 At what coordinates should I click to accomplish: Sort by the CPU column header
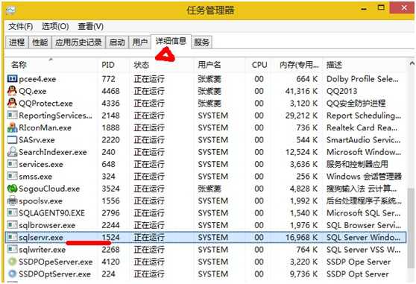(x=258, y=64)
